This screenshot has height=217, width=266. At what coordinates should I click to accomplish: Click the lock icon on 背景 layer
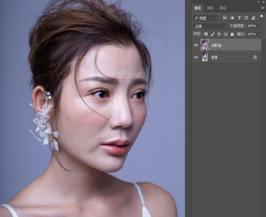(255, 57)
